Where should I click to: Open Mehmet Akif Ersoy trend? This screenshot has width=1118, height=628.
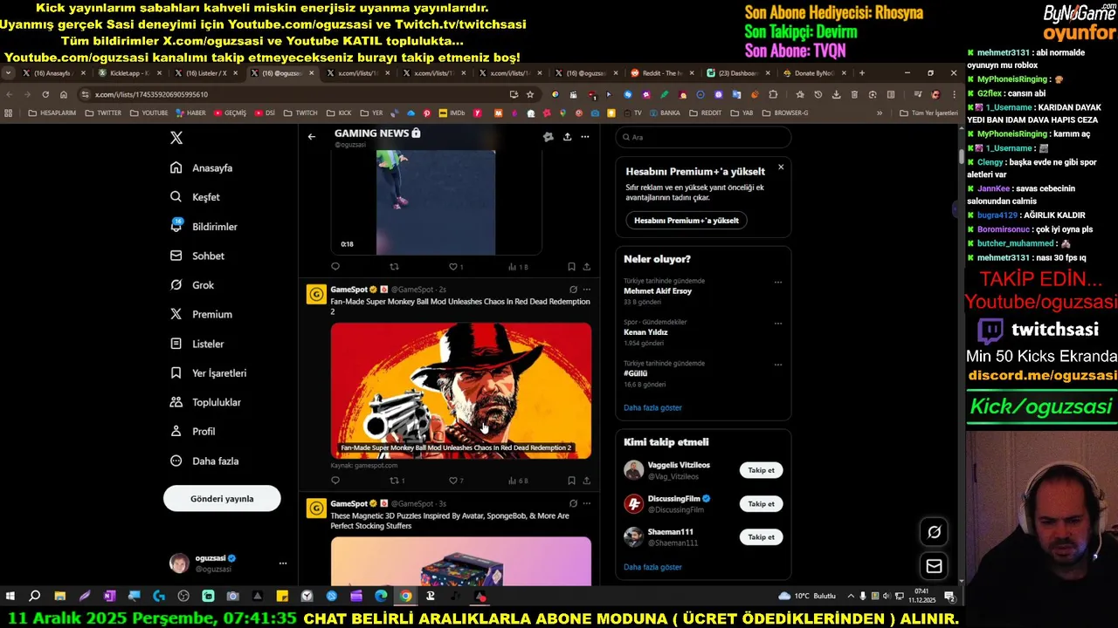point(658,291)
